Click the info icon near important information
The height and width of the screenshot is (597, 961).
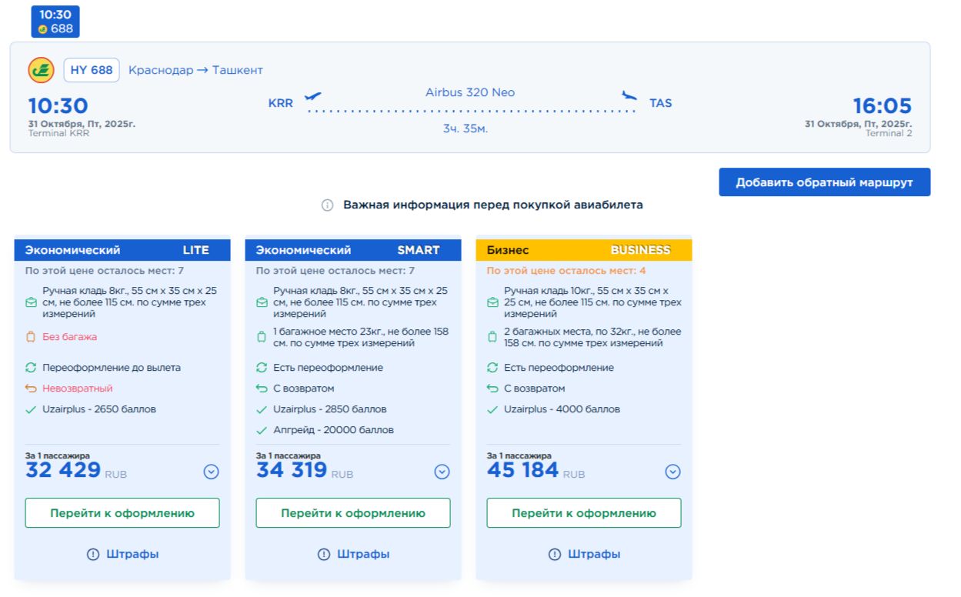click(x=327, y=205)
